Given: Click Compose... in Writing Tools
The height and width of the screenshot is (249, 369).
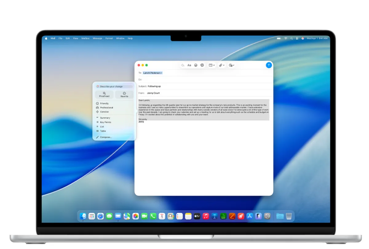Looking at the screenshot, I should pos(104,137).
